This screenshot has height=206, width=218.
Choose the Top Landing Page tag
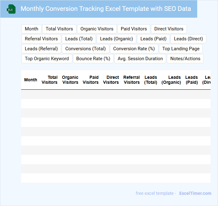tap(181, 49)
